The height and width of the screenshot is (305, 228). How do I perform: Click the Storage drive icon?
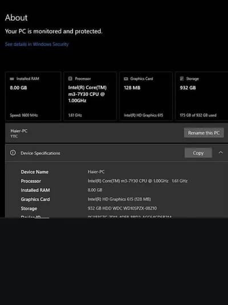coord(182,79)
